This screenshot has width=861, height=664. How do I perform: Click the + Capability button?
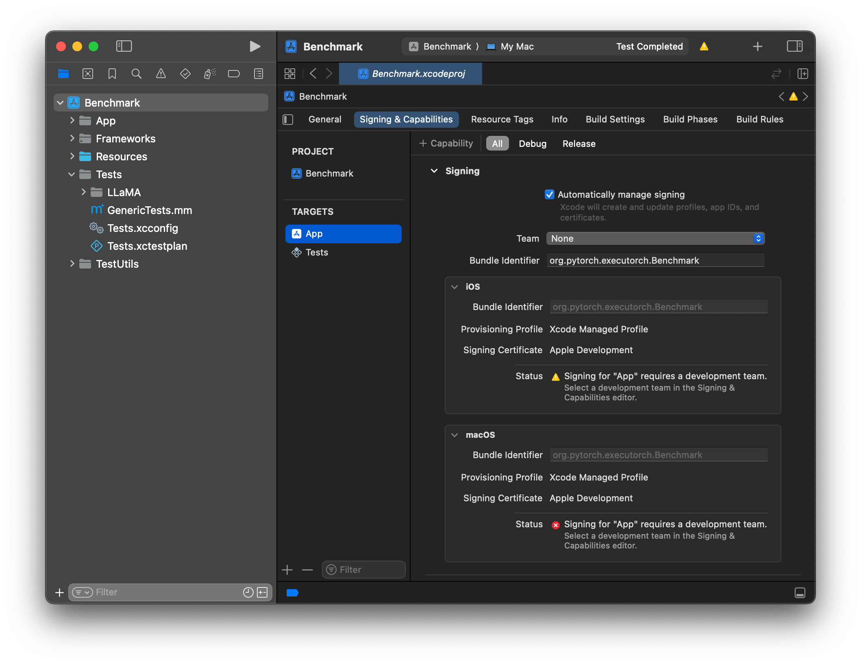(x=446, y=143)
